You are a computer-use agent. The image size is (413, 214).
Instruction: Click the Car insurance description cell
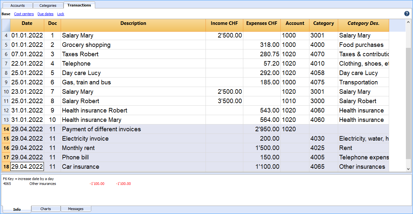133,167
